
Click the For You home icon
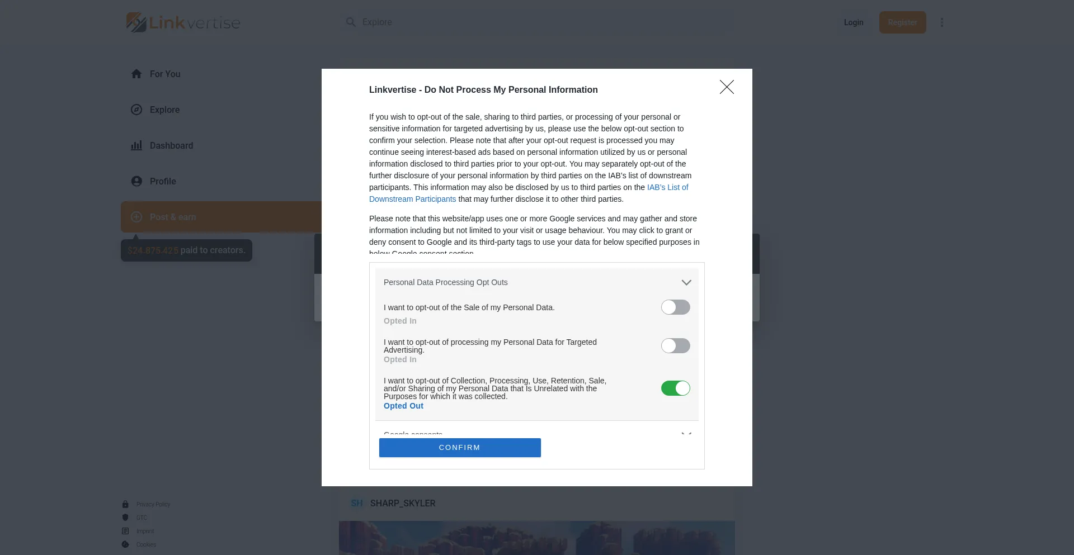tap(136, 74)
